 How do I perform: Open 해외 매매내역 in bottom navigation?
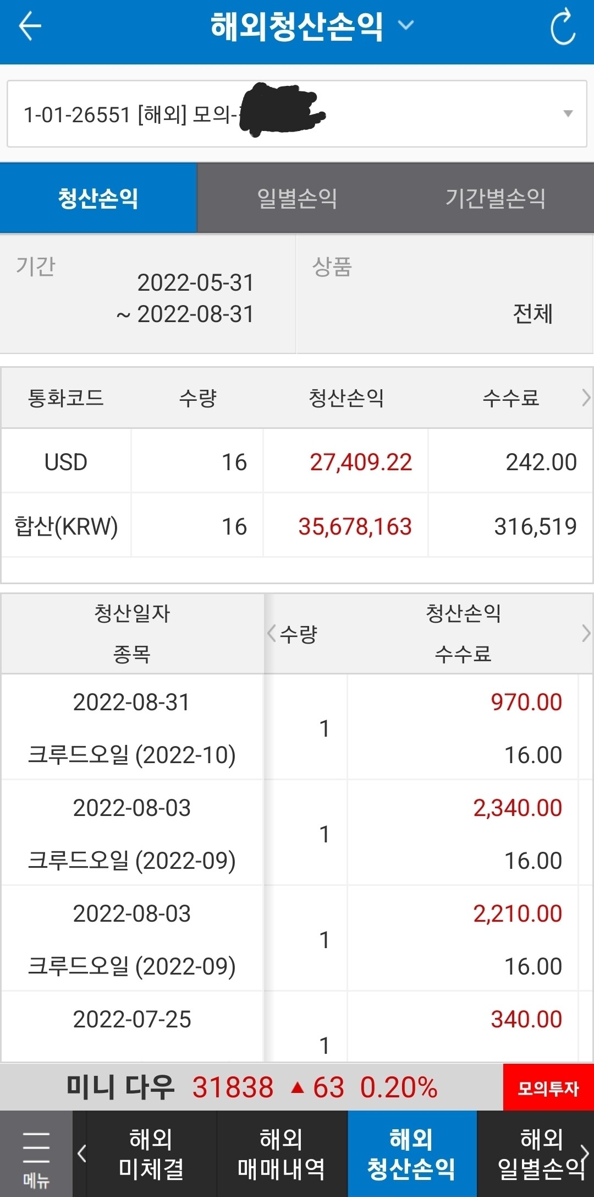click(x=282, y=1154)
